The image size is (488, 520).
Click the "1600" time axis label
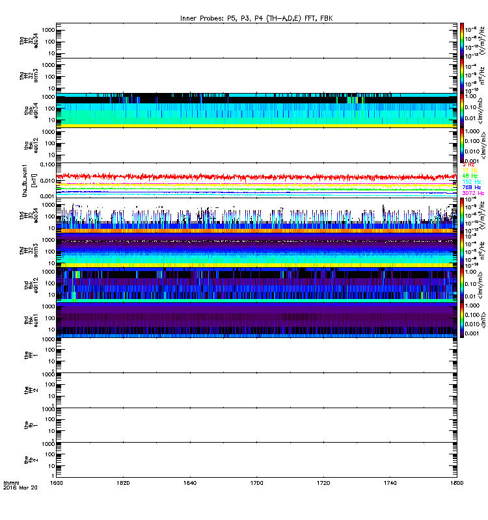click(56, 483)
